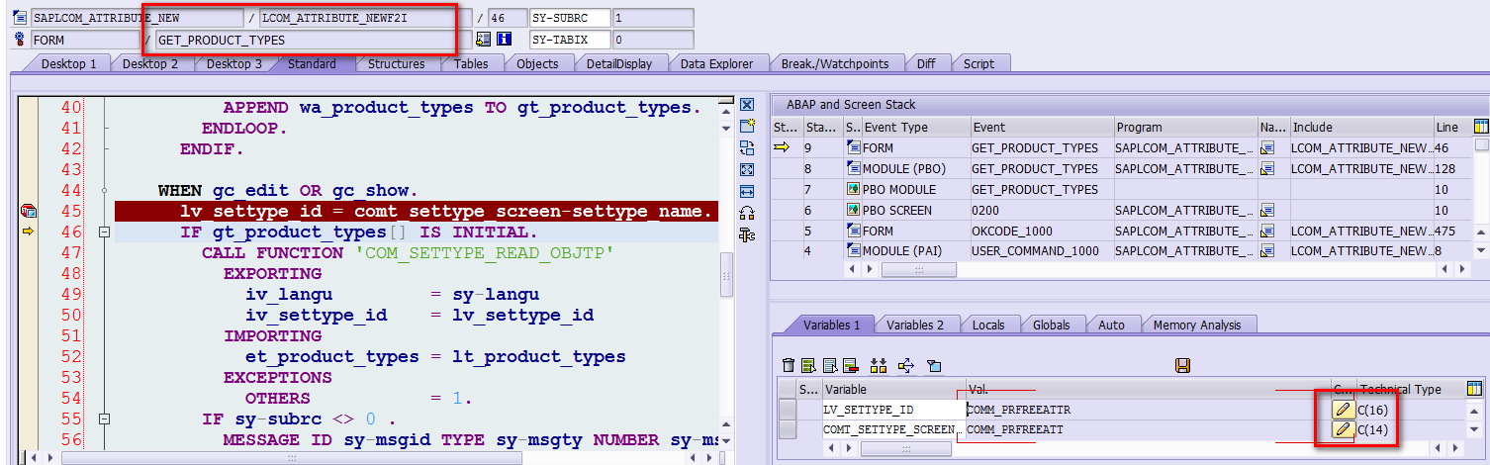The image size is (1490, 465).
Task: Open the Locals tab
Action: pos(988,325)
